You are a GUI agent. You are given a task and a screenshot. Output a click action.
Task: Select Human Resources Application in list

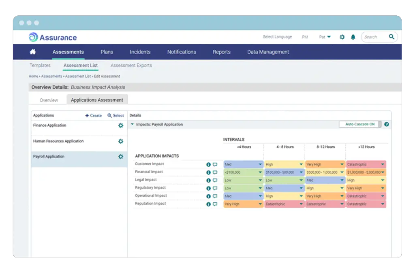(x=79, y=144)
